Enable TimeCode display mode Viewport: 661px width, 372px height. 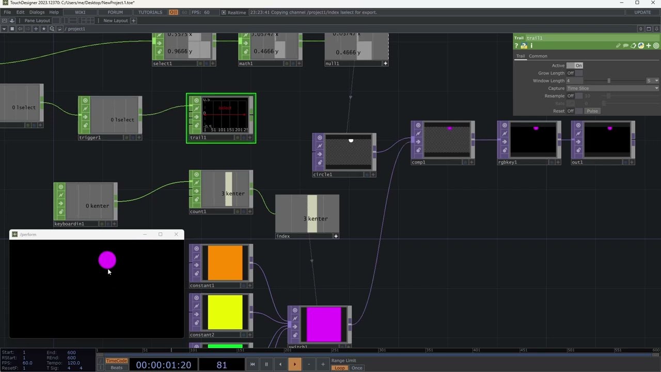click(x=116, y=361)
